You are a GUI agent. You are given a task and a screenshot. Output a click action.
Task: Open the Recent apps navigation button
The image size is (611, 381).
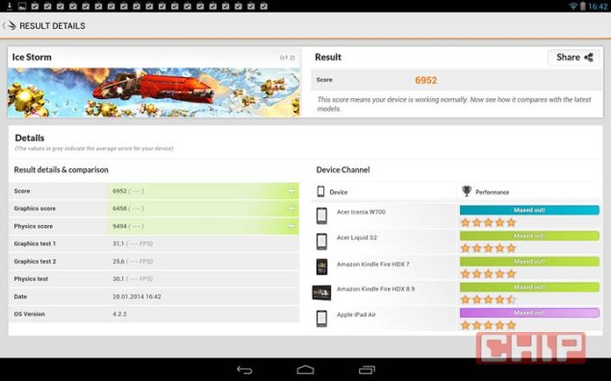click(x=367, y=369)
